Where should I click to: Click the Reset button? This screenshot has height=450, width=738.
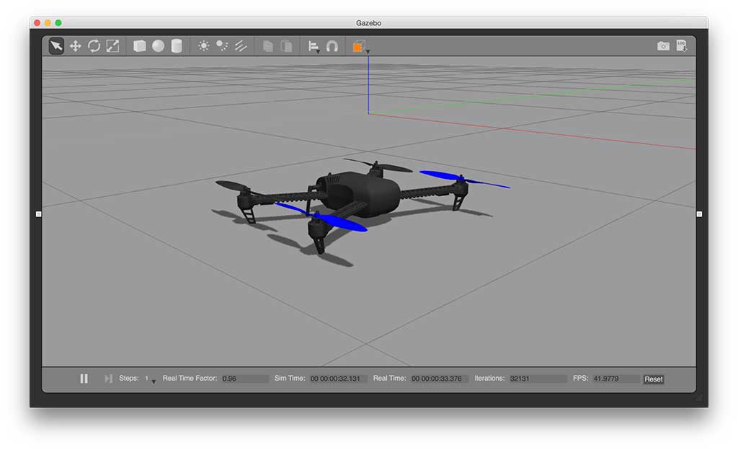[653, 379]
